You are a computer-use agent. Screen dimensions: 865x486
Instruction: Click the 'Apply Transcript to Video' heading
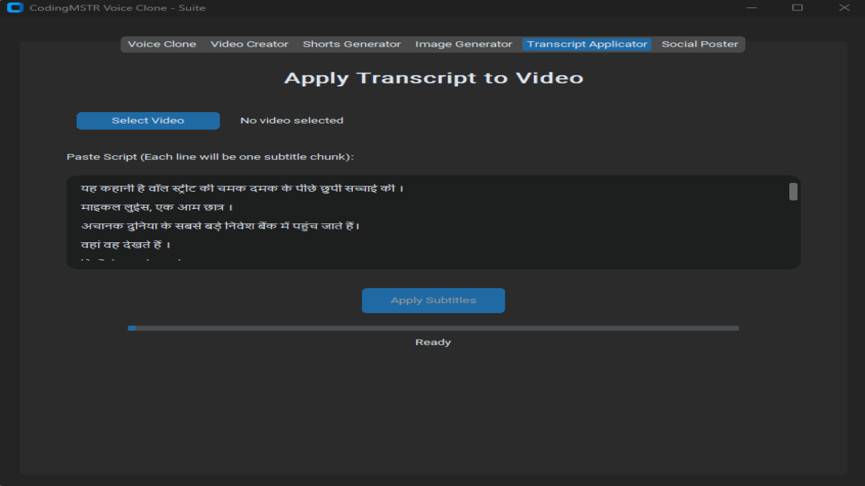click(x=433, y=78)
